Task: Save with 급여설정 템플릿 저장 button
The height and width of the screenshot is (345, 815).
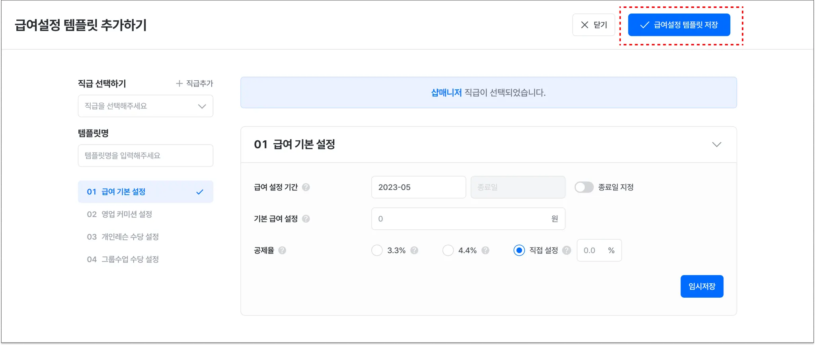Action: click(679, 25)
